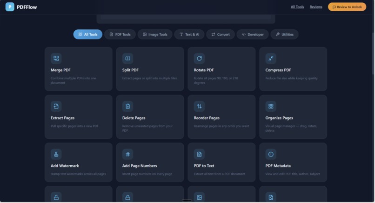The height and width of the screenshot is (203, 375).
Task: Click the image file icon in bottom row
Action: 271,197
